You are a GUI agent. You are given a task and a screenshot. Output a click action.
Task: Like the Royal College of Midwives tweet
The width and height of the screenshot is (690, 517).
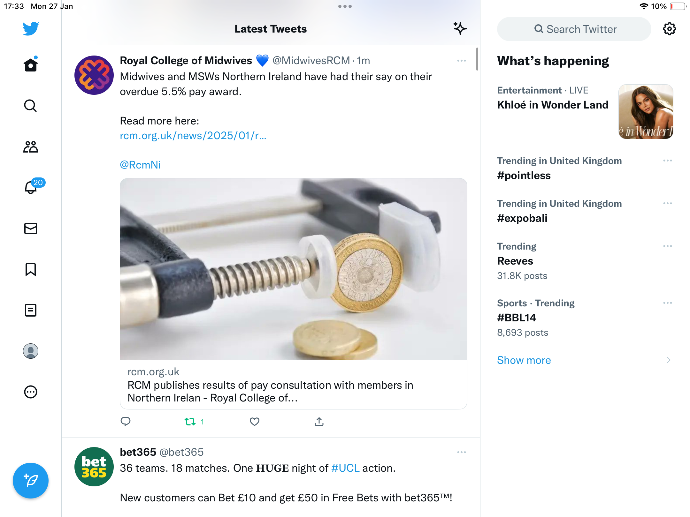pos(255,422)
